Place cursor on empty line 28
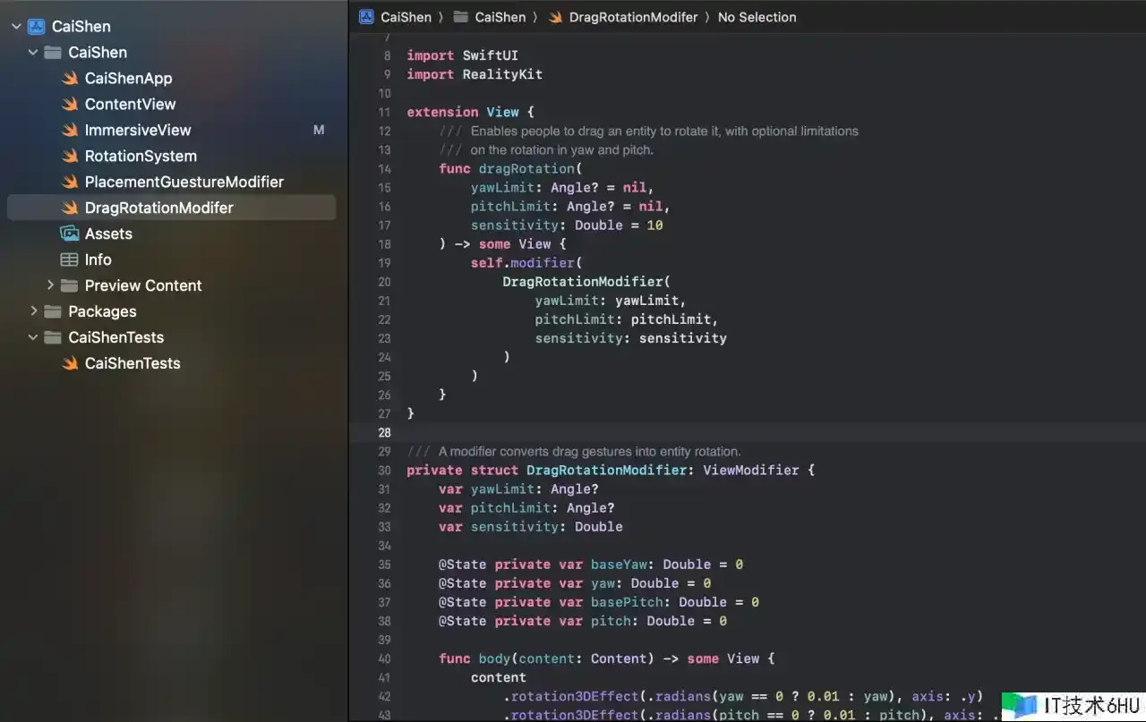This screenshot has width=1146, height=722. (x=627, y=433)
